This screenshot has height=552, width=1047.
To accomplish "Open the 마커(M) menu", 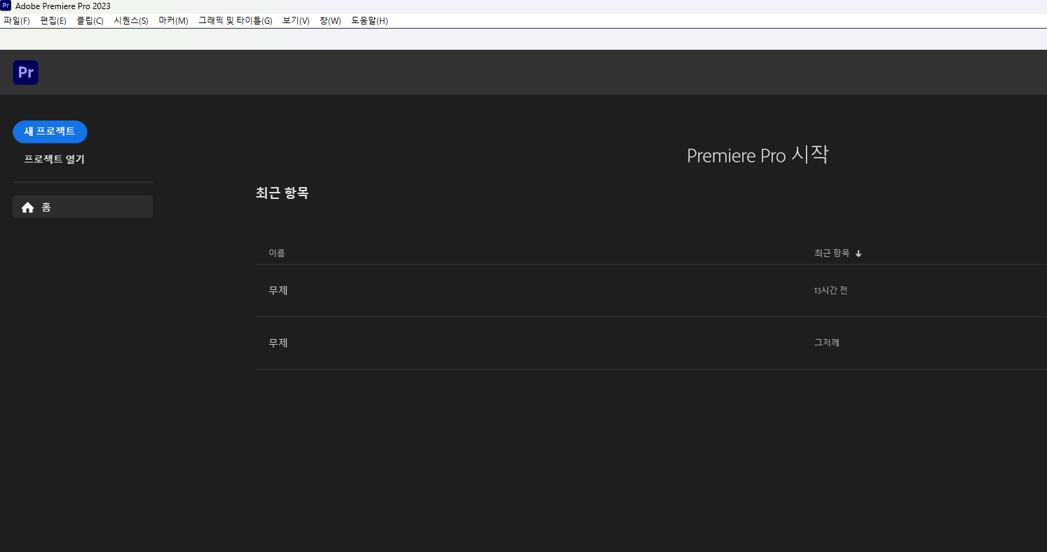I will (173, 21).
